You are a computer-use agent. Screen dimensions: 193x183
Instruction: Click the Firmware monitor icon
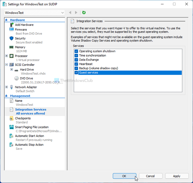tap(12, 29)
